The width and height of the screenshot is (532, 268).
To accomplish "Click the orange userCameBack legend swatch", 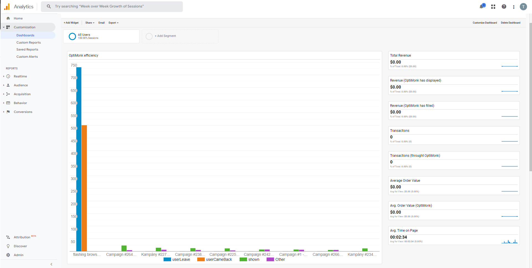I will click(x=201, y=260).
